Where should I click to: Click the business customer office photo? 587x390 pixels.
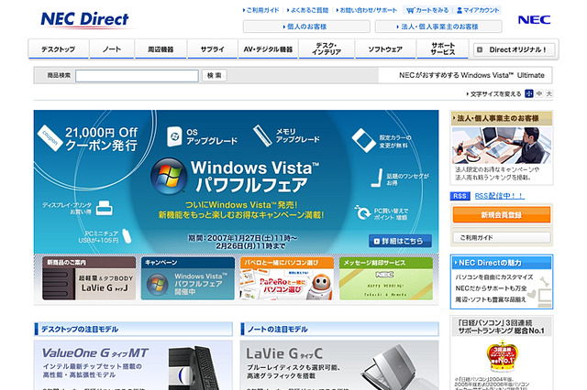click(502, 146)
